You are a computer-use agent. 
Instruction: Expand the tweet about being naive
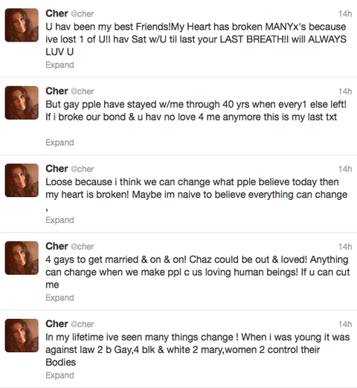click(59, 220)
